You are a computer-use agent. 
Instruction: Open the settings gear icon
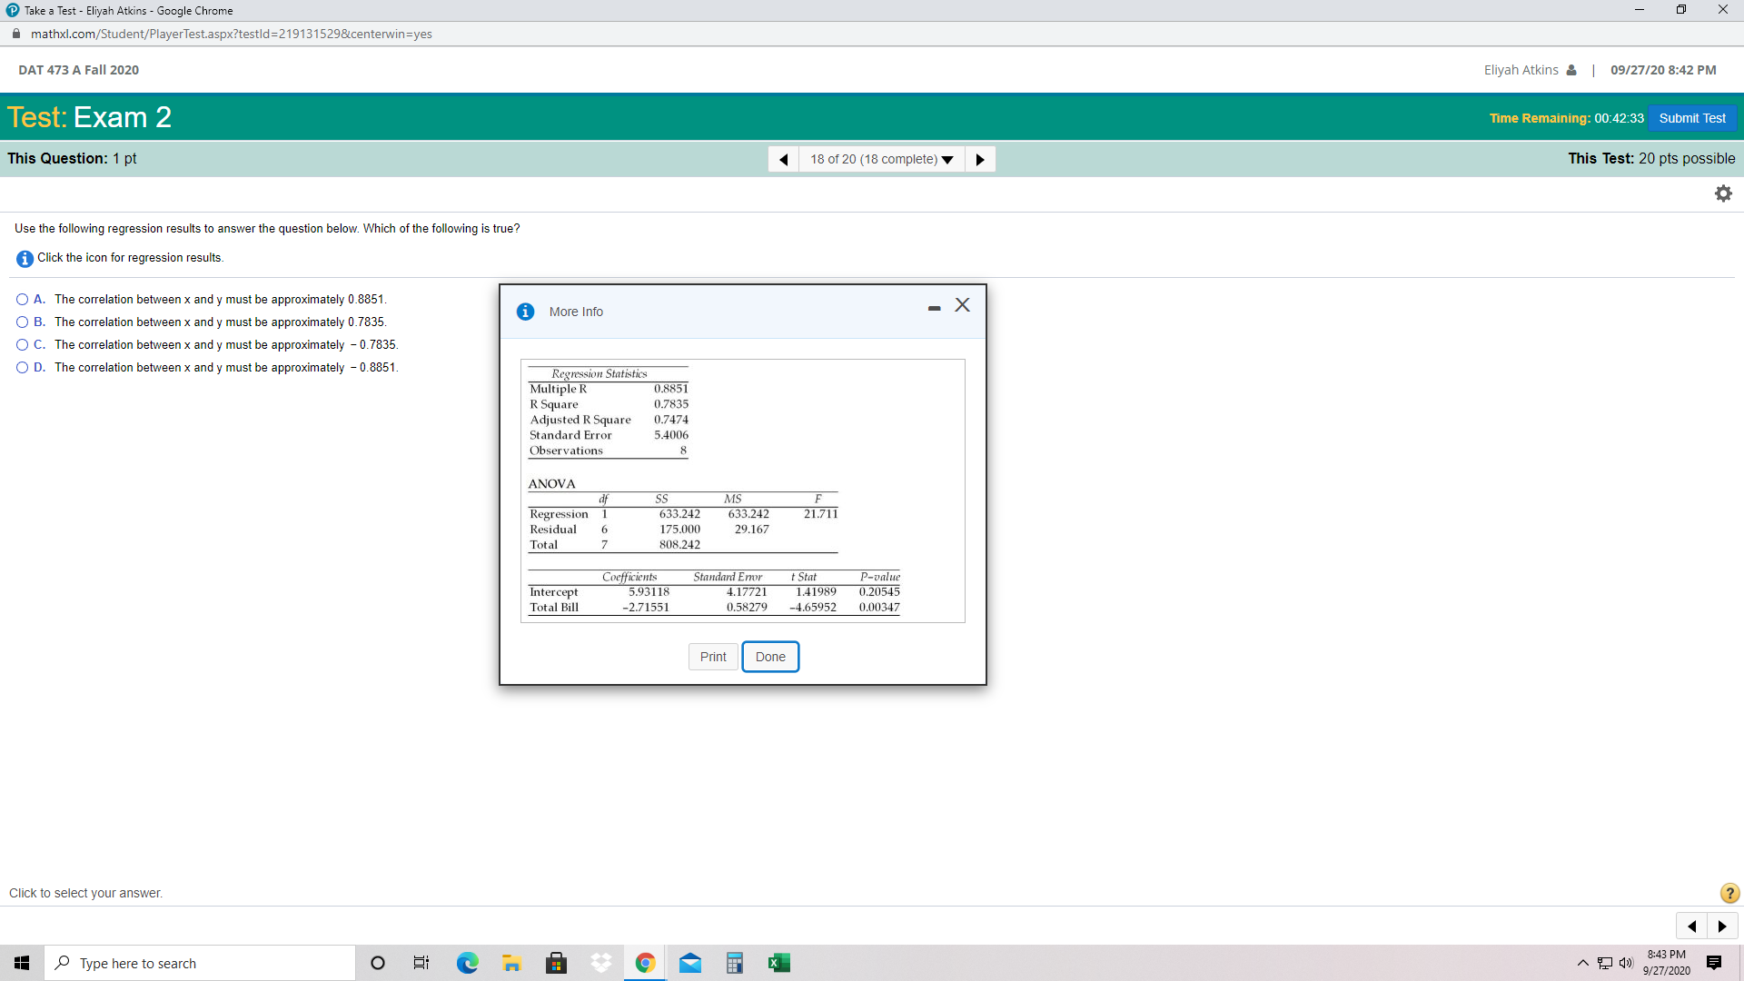click(1723, 193)
